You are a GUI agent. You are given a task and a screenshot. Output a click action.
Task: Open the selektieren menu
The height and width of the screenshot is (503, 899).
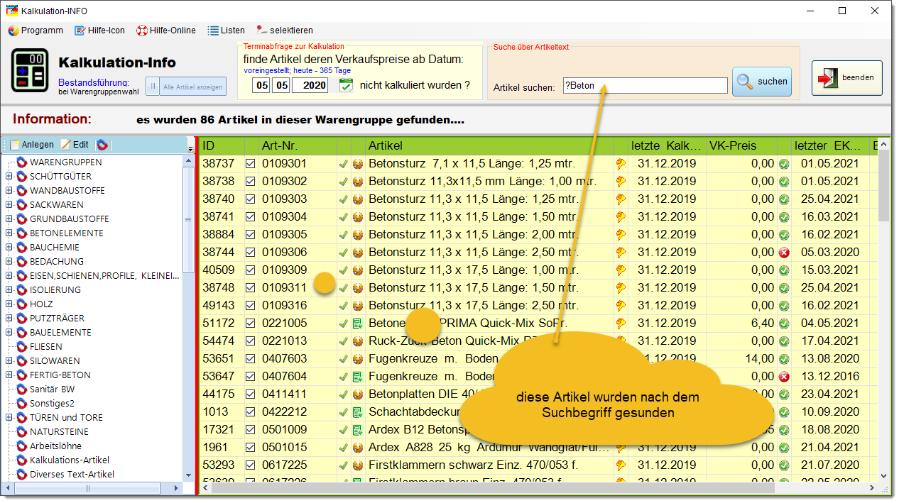[x=285, y=31]
